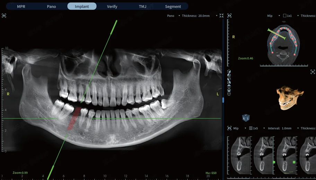The width and height of the screenshot is (316, 180).
Task: Click the Hu:-550 value
Action: coord(211,173)
